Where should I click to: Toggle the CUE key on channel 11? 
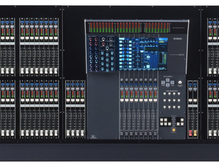pos(32,89)
